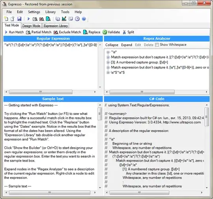Click the grayed Delete button in Regex Analyzer

(149, 45)
